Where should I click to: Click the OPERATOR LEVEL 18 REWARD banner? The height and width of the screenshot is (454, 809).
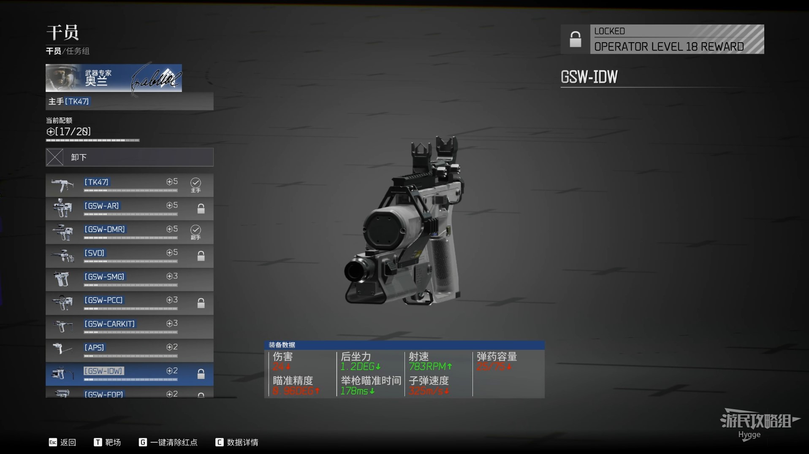677,39
